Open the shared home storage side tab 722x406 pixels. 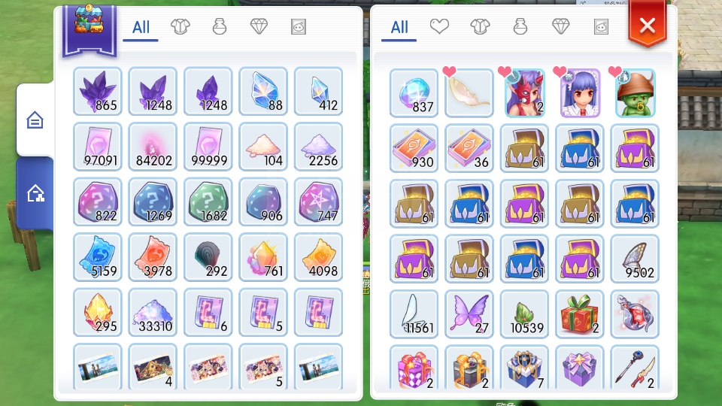[x=35, y=193]
